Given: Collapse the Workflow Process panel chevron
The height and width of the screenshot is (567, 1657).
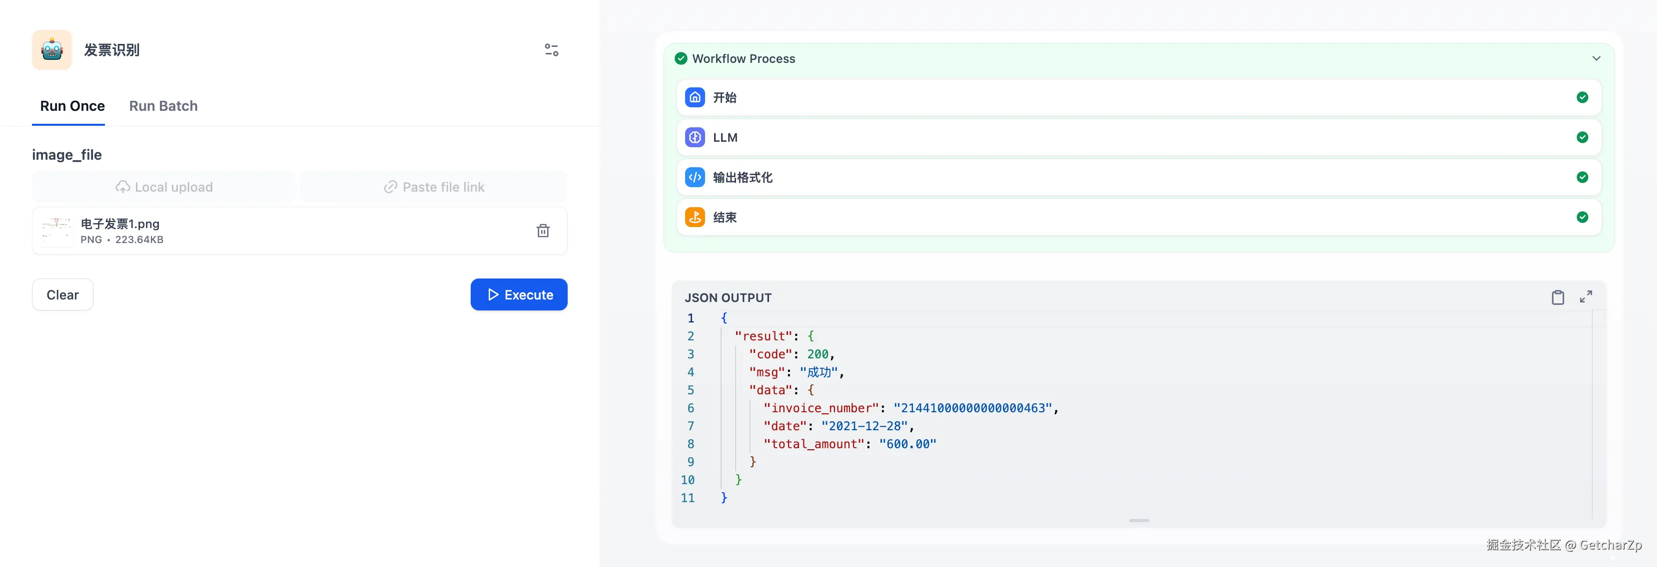Looking at the screenshot, I should (x=1596, y=58).
